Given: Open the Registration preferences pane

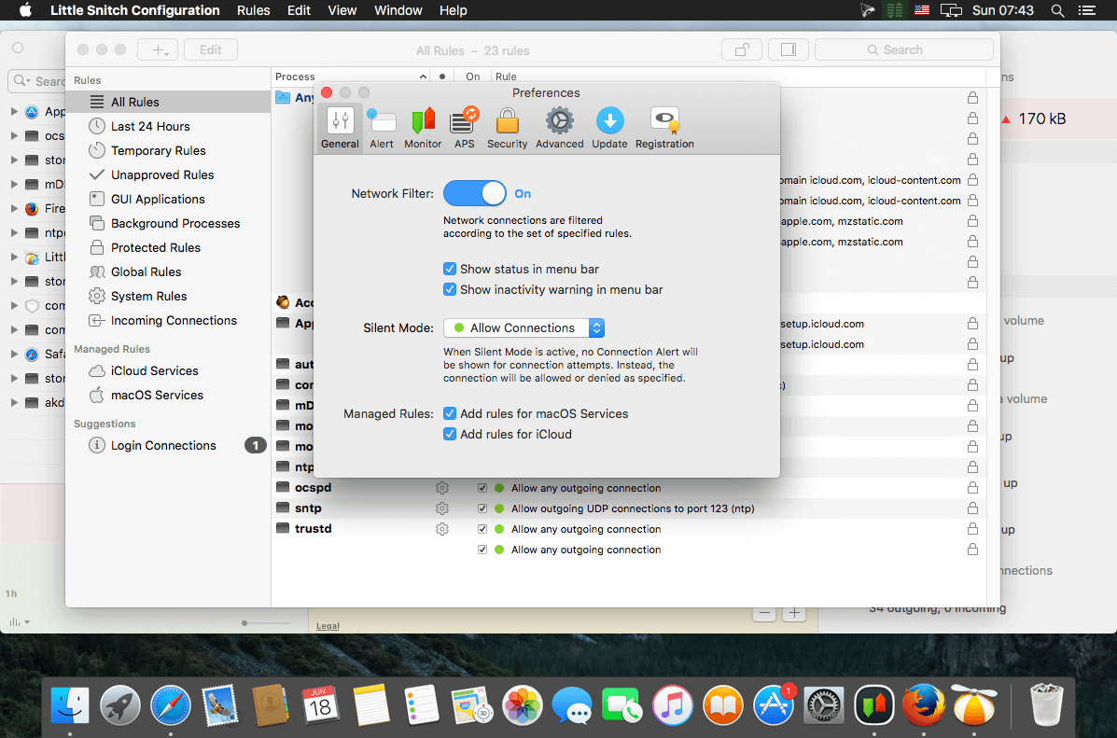Looking at the screenshot, I should pos(664,128).
